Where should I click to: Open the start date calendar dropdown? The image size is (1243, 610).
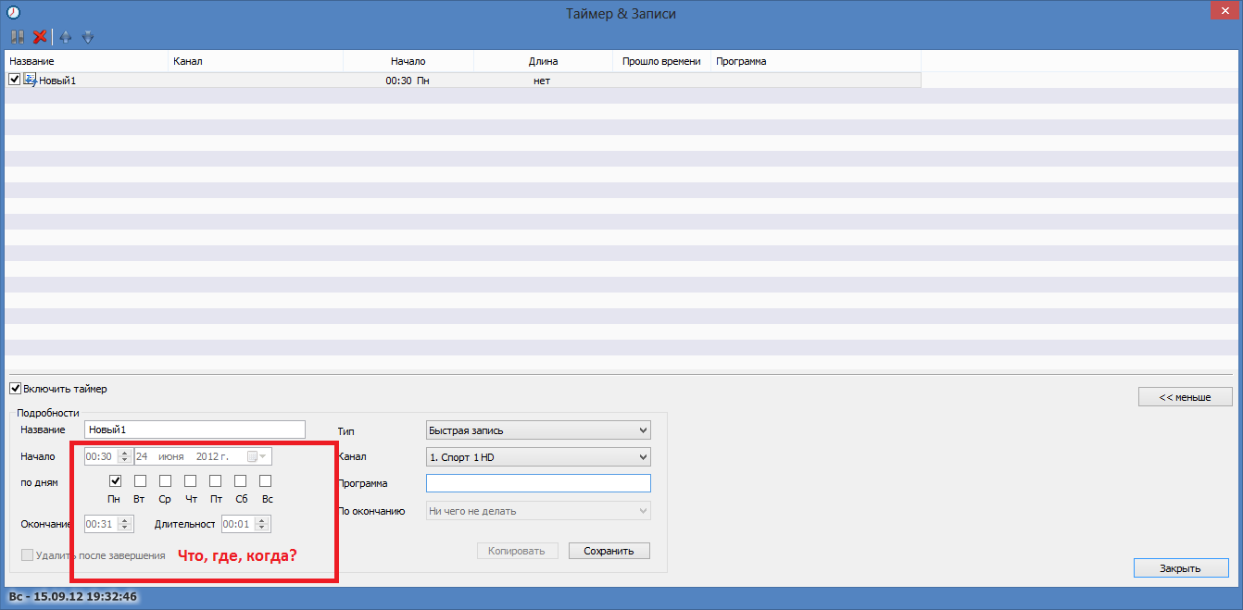pyautogui.click(x=257, y=456)
